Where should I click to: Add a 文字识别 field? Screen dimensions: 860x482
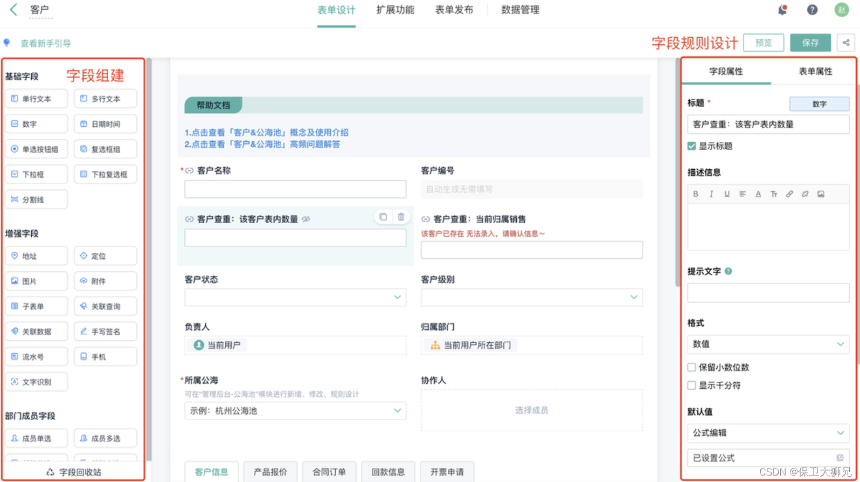(x=37, y=382)
